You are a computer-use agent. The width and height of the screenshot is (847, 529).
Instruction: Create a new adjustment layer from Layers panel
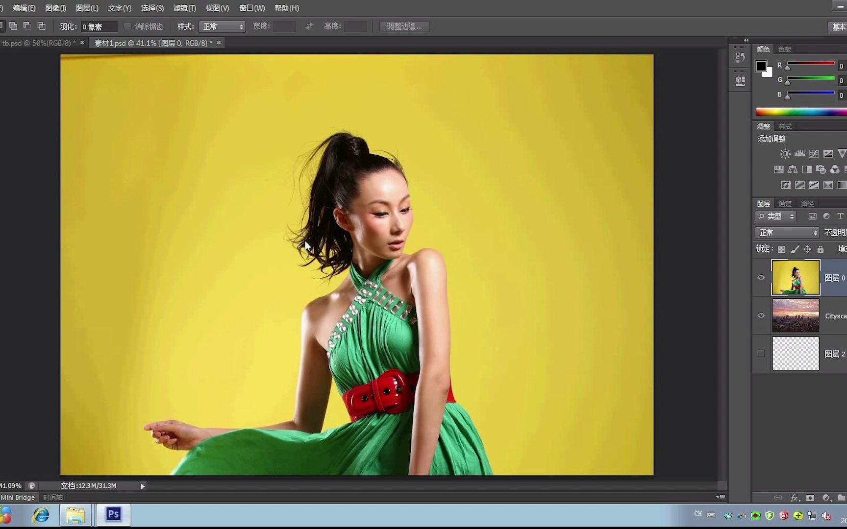[x=826, y=498]
